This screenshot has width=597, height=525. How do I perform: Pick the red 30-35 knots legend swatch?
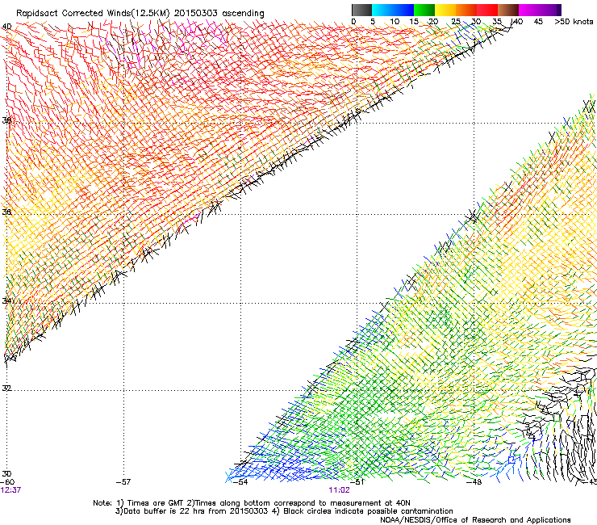487,10
